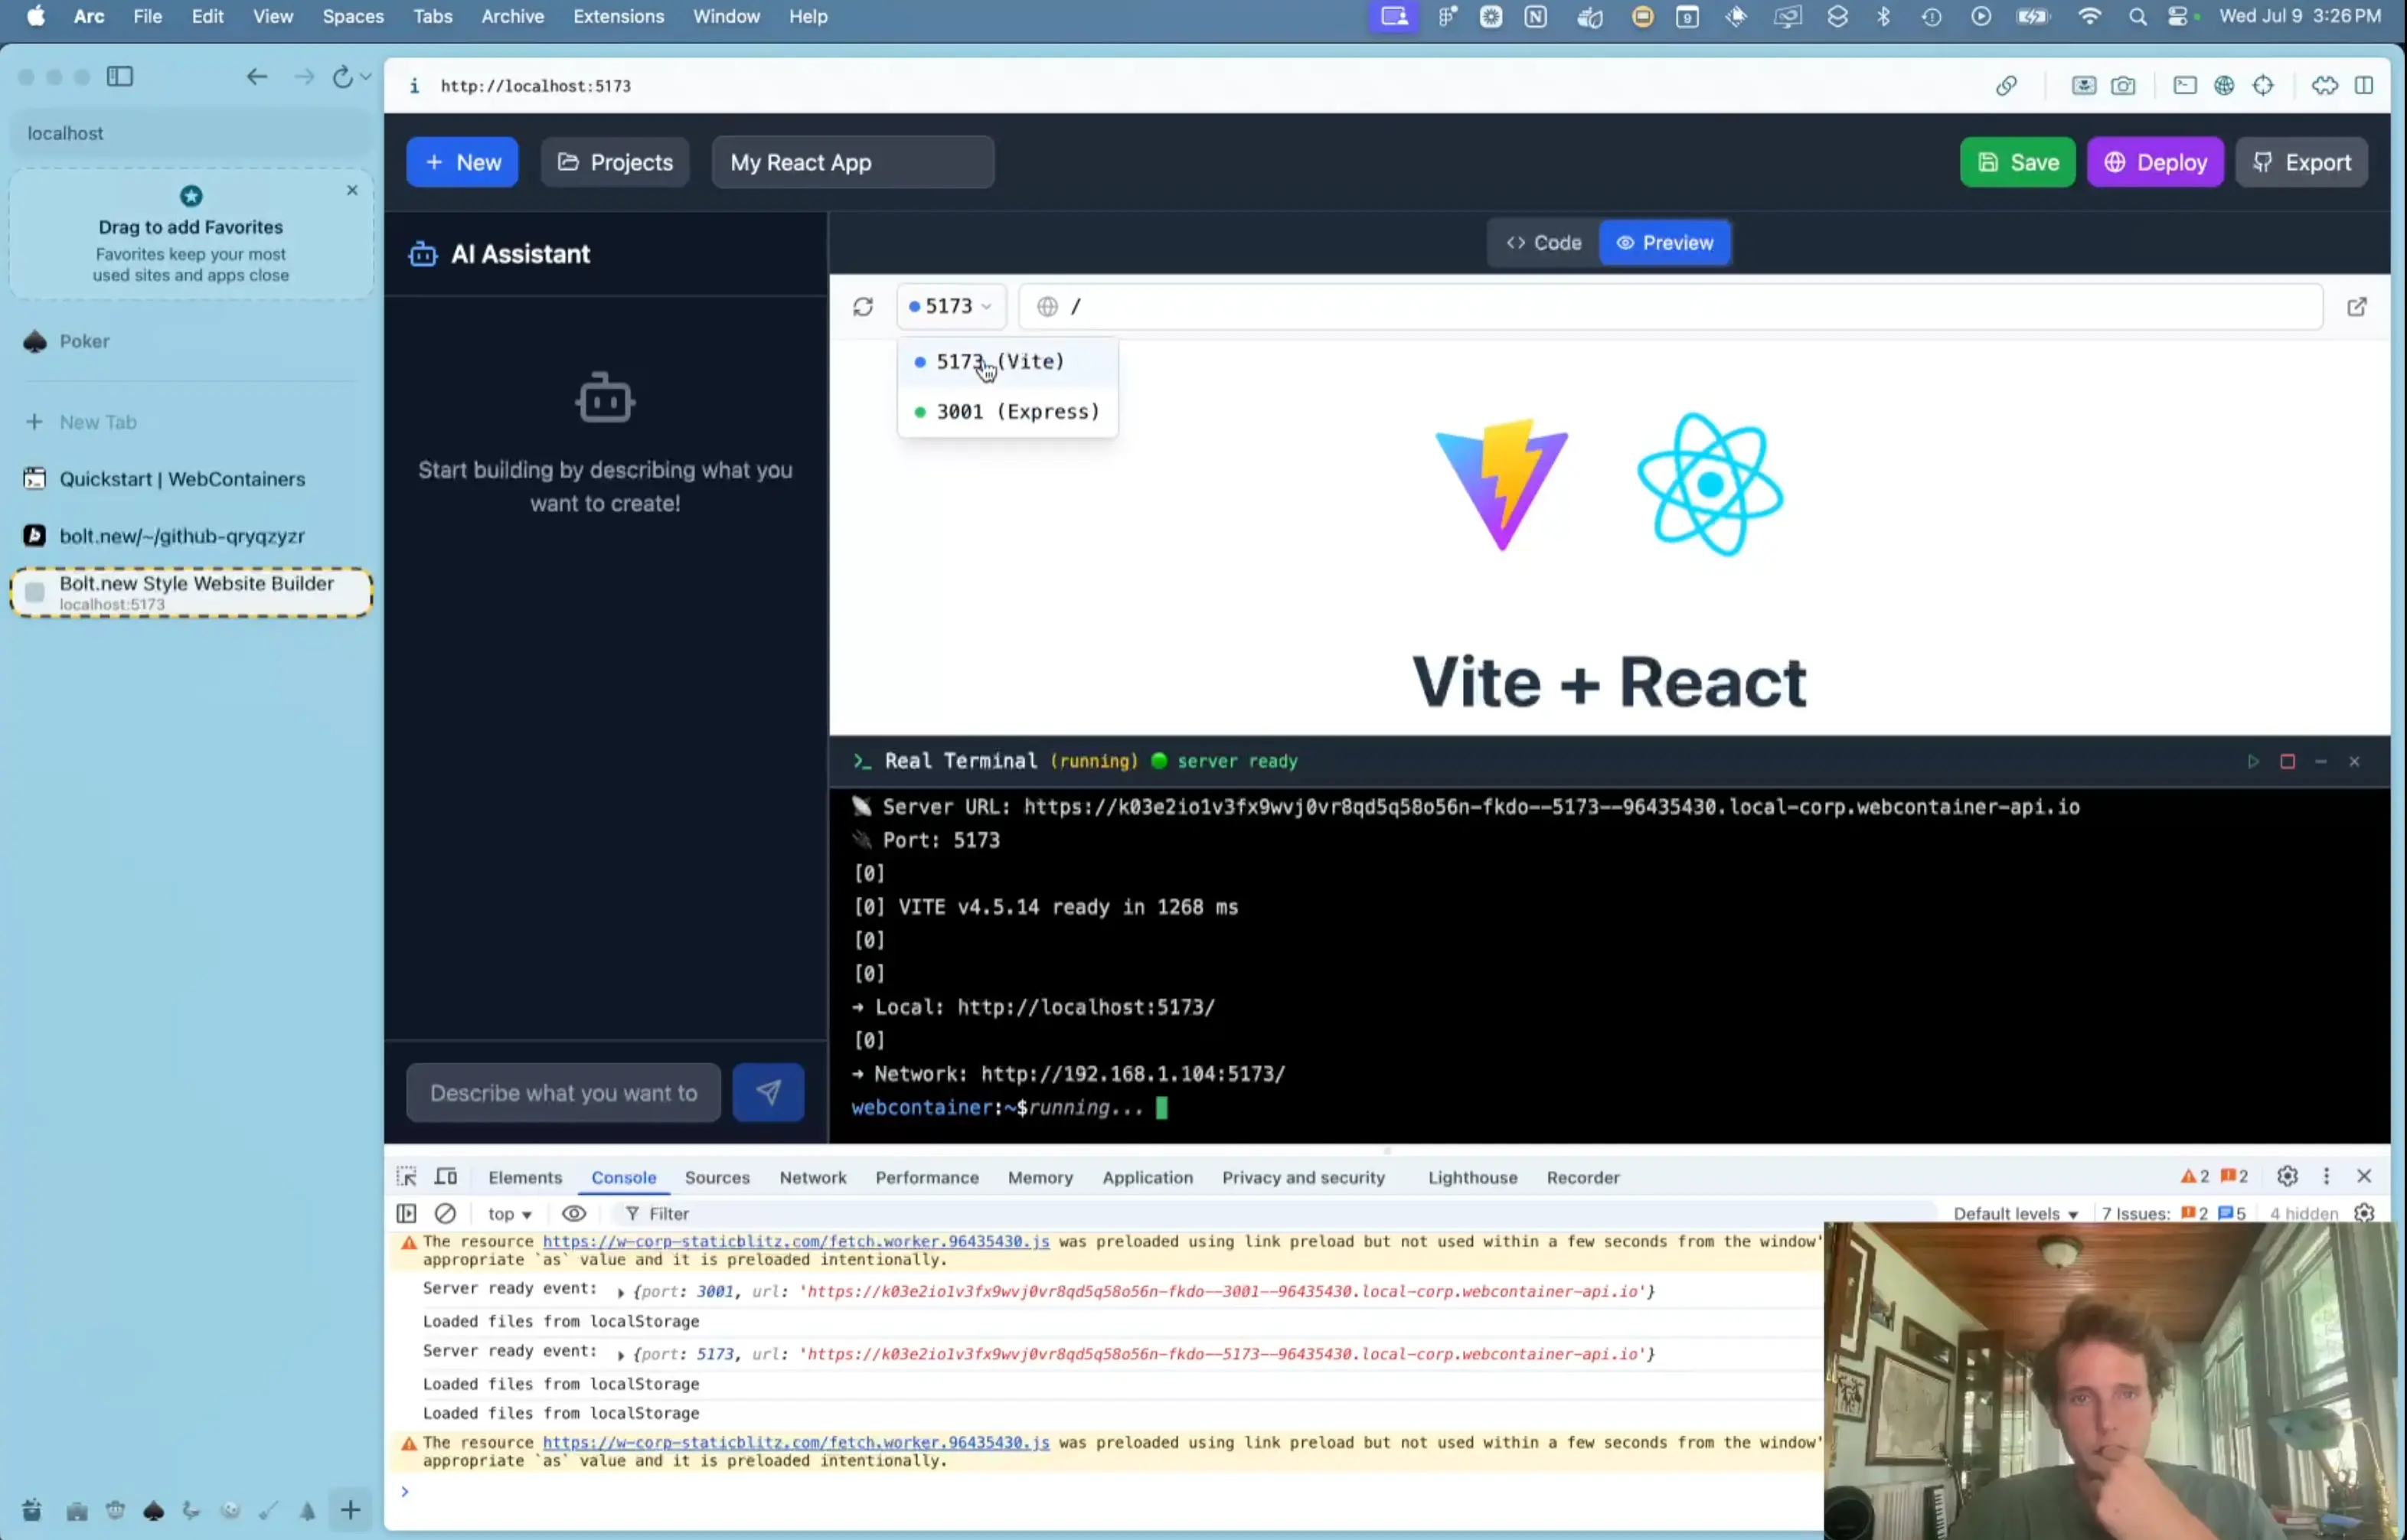The image size is (2407, 1540).
Task: Edit the My React App name field
Action: click(853, 162)
